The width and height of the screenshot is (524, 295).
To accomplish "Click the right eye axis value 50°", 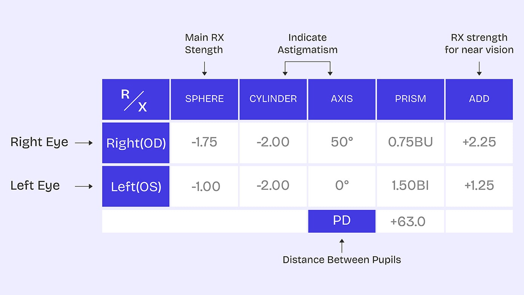I will 342,142.
